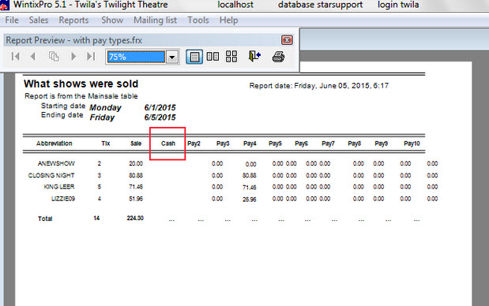489x306 pixels.
Task: Click the Sale column header
Action: coord(136,144)
